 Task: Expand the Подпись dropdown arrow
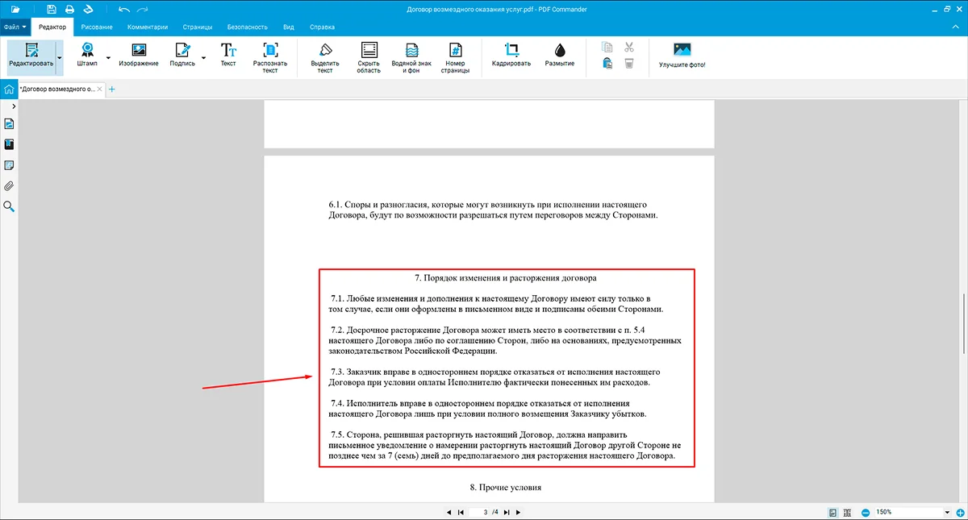coord(203,57)
